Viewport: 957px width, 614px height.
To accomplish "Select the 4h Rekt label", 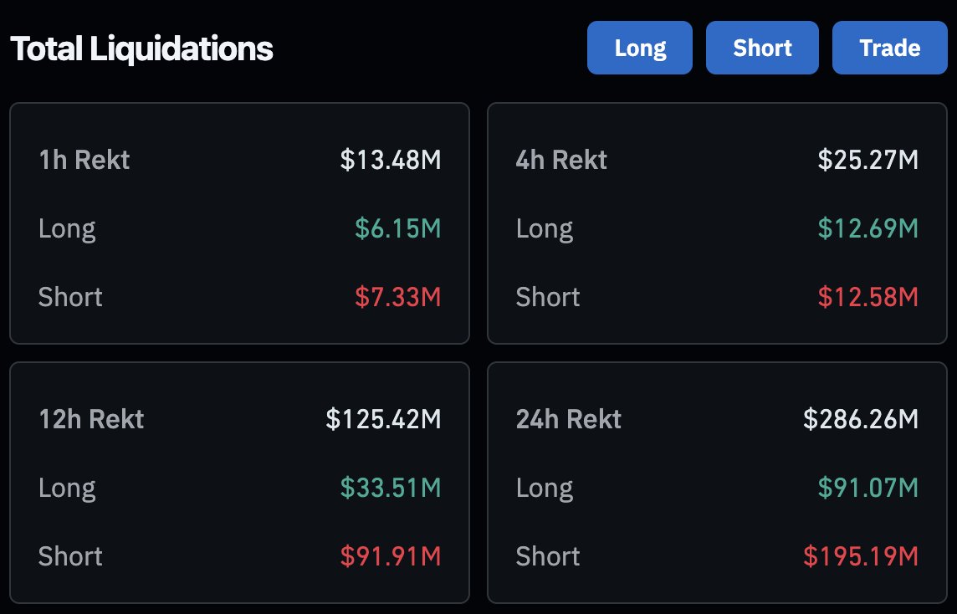I will pos(561,159).
